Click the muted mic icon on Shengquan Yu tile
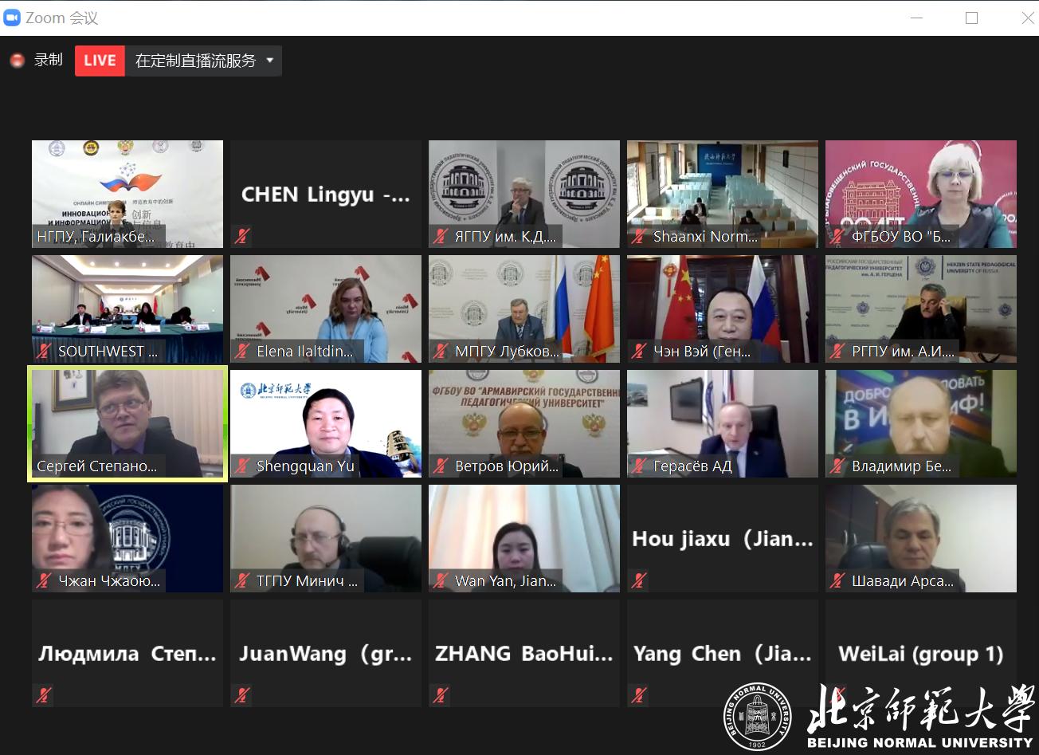This screenshot has width=1039, height=755. click(242, 466)
